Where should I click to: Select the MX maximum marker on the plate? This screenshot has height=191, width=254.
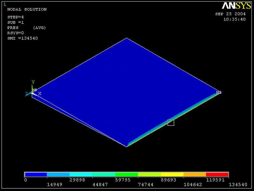[x=219, y=92]
